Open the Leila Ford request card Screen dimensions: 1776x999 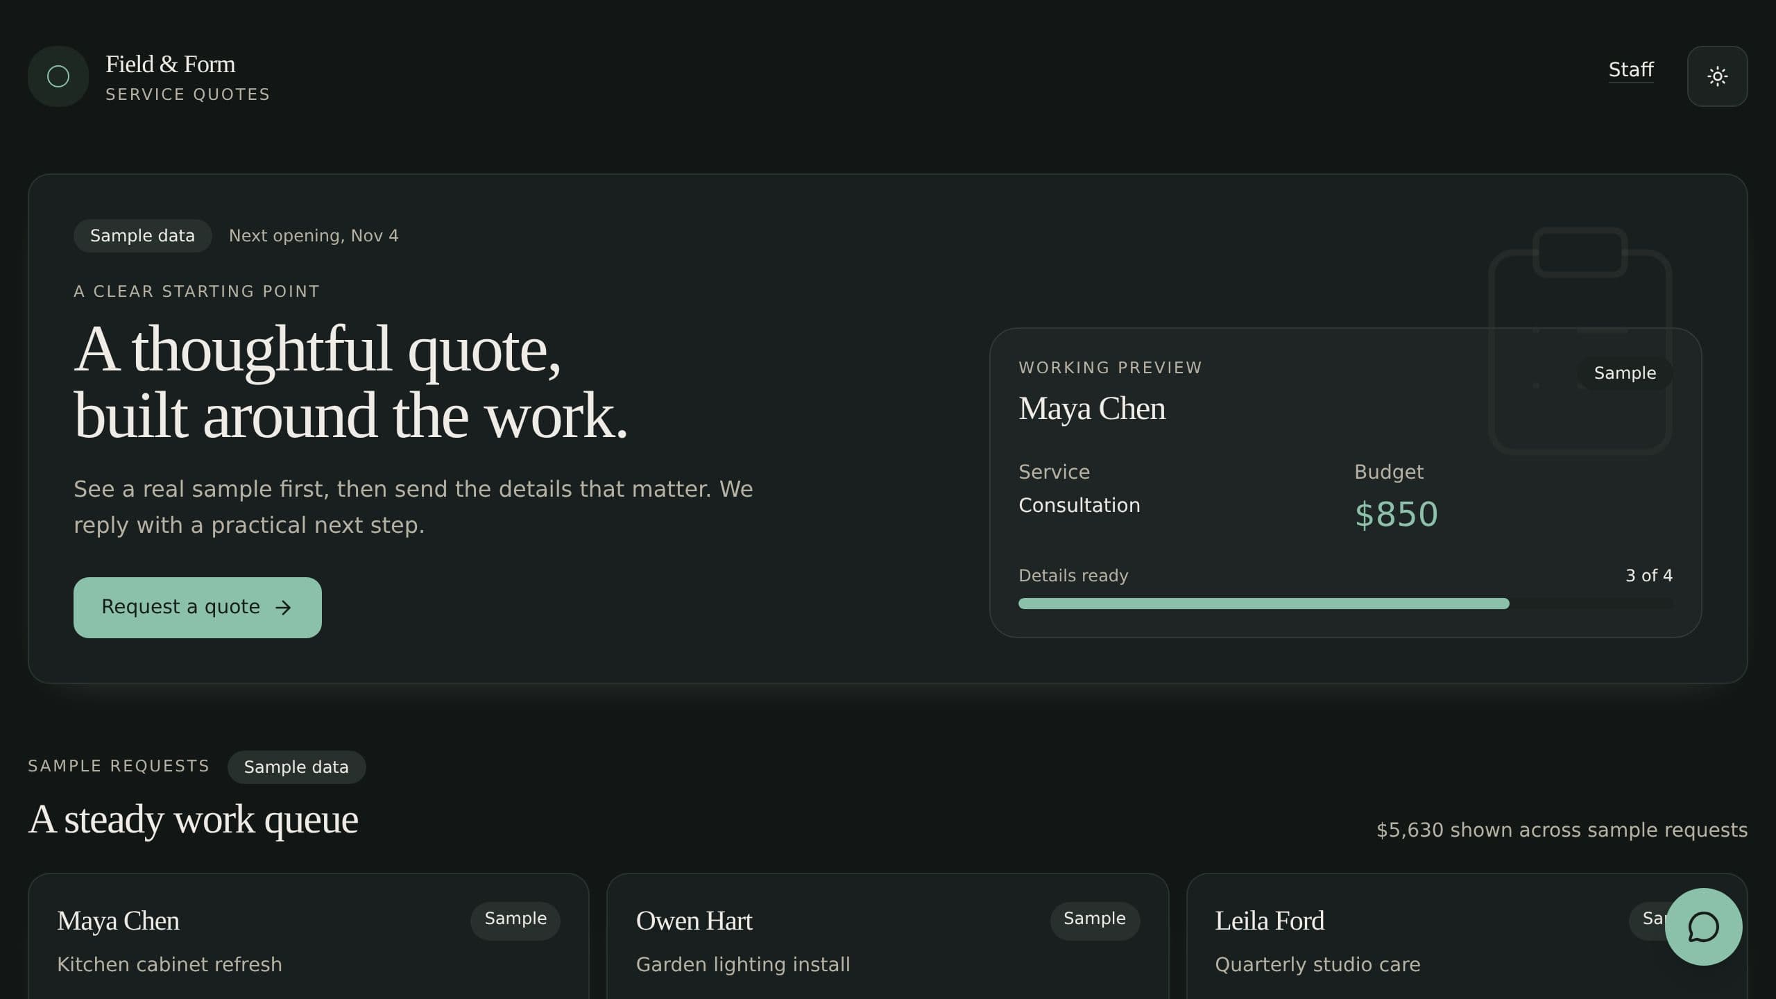point(1467,937)
